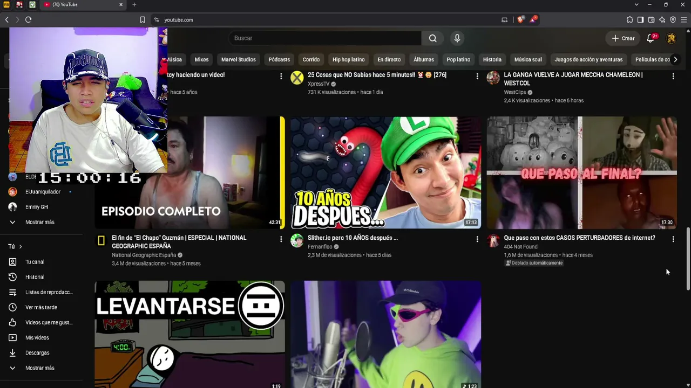Toggle the browser sidebar panel icon
The height and width of the screenshot is (388, 691).
(640, 20)
